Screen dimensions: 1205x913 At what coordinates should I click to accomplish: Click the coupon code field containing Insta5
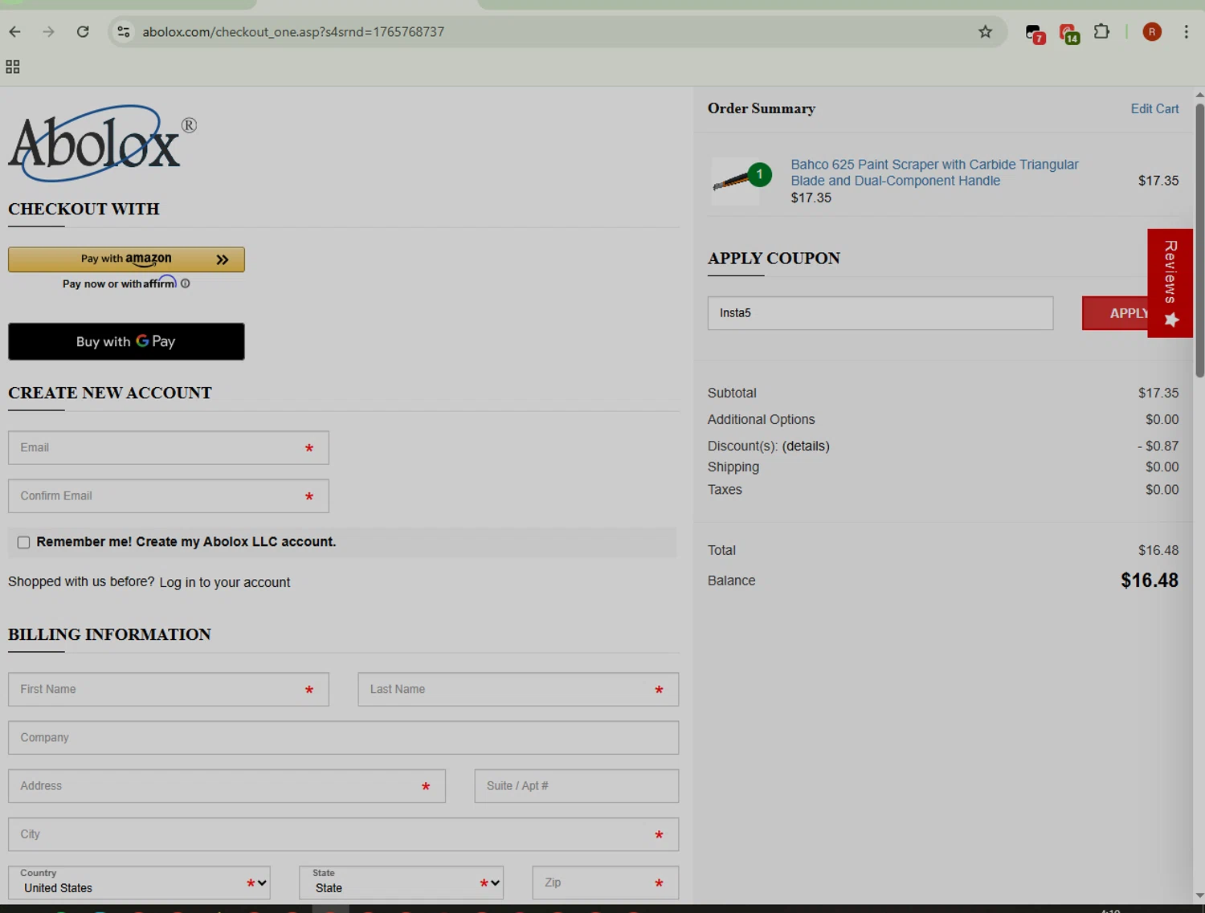[x=880, y=313]
